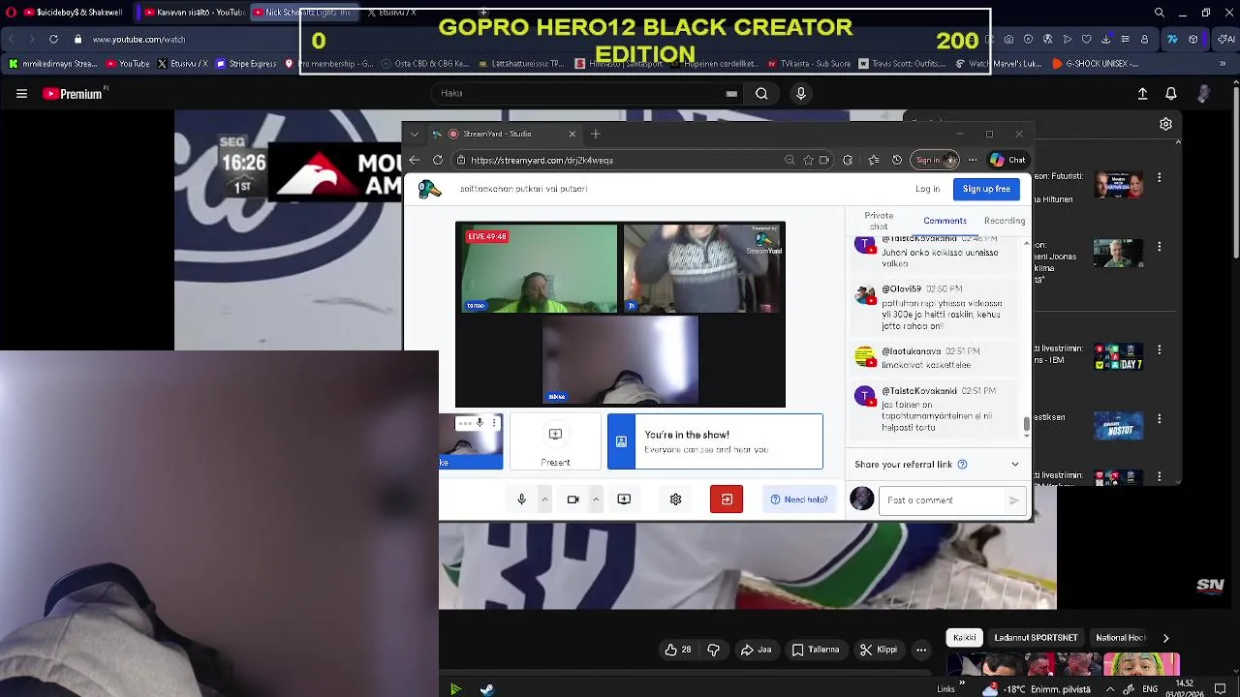Screen dimensions: 1240x697
Task: Open Edge browser extensions puzzle icon
Action: tap(848, 161)
